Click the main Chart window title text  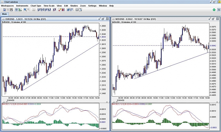click(11, 2)
